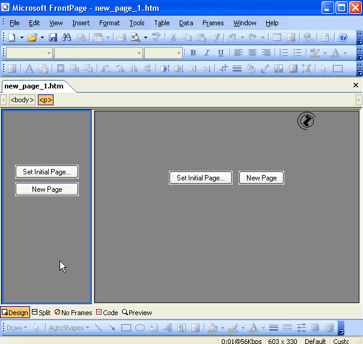The image size is (363, 344).
Task: Switch to the Split view tab
Action: (41, 313)
